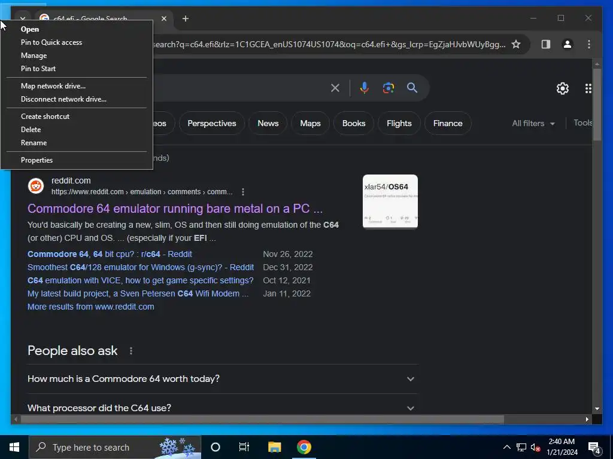The width and height of the screenshot is (613, 459).
Task: Open the notification center icon
Action: [x=594, y=448]
